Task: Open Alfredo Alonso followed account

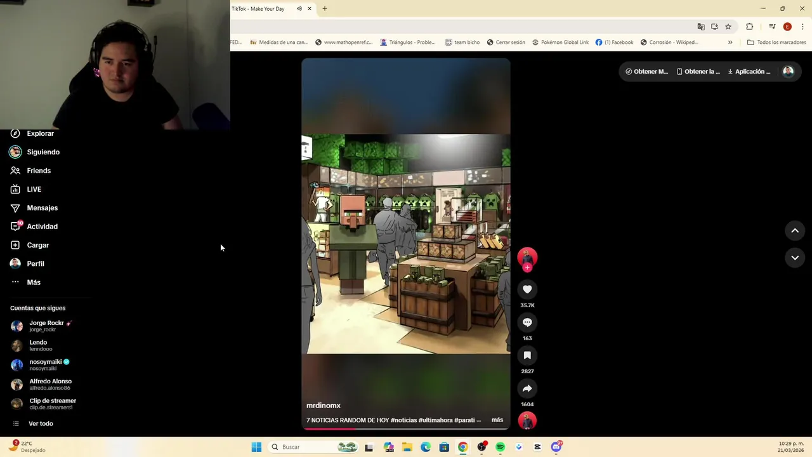Action: click(x=41, y=385)
